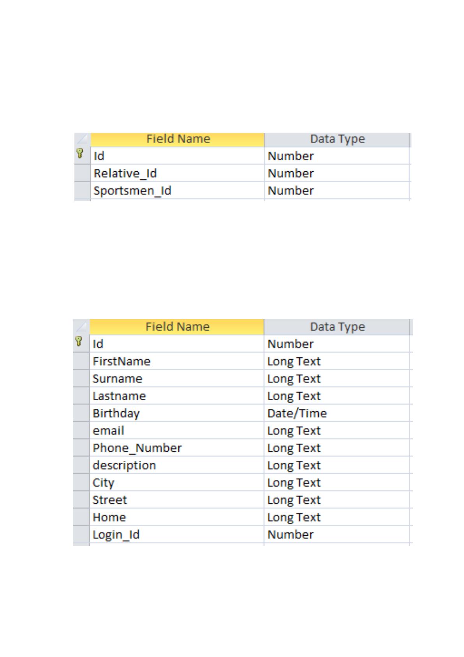Click the Lastname field name cell
This screenshot has width=464, height=657.
pos(177,396)
